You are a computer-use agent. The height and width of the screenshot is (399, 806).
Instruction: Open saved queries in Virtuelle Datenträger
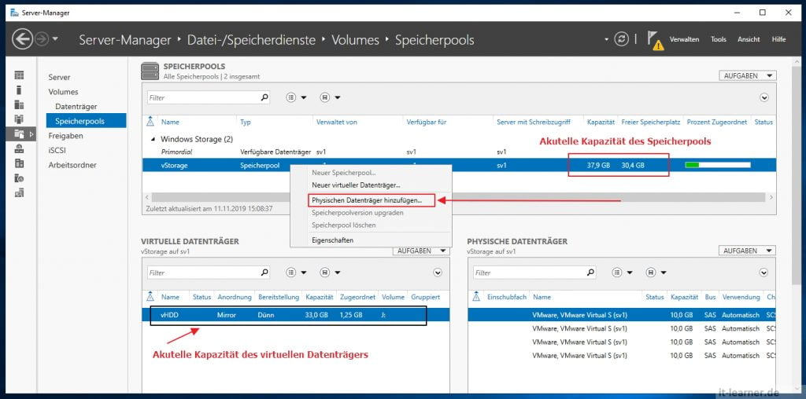click(330, 273)
